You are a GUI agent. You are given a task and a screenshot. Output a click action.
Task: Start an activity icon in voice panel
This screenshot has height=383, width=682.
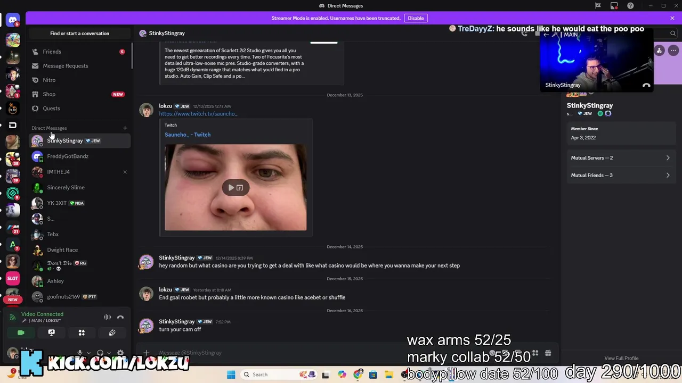[82, 332]
